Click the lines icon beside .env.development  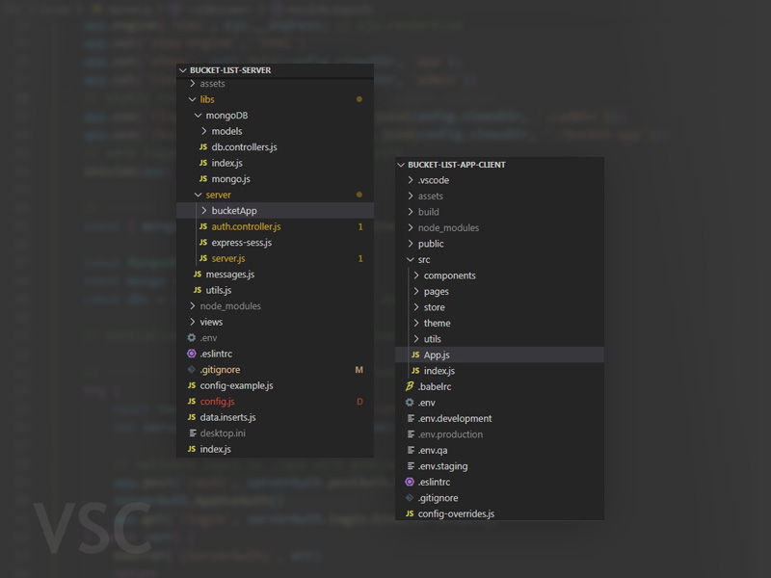tap(410, 418)
